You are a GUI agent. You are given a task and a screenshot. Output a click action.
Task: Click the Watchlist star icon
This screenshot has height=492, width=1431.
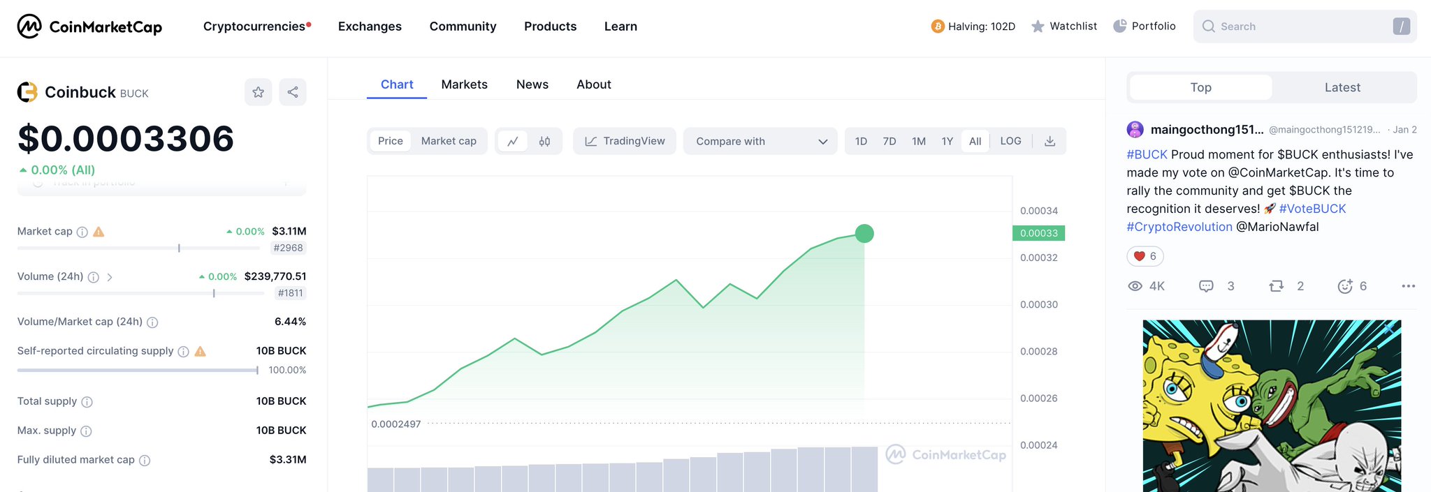1038,27
